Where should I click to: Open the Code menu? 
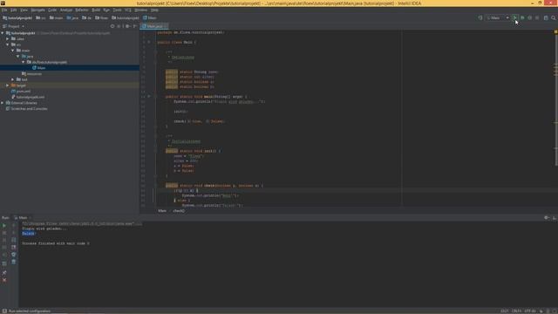(x=52, y=10)
